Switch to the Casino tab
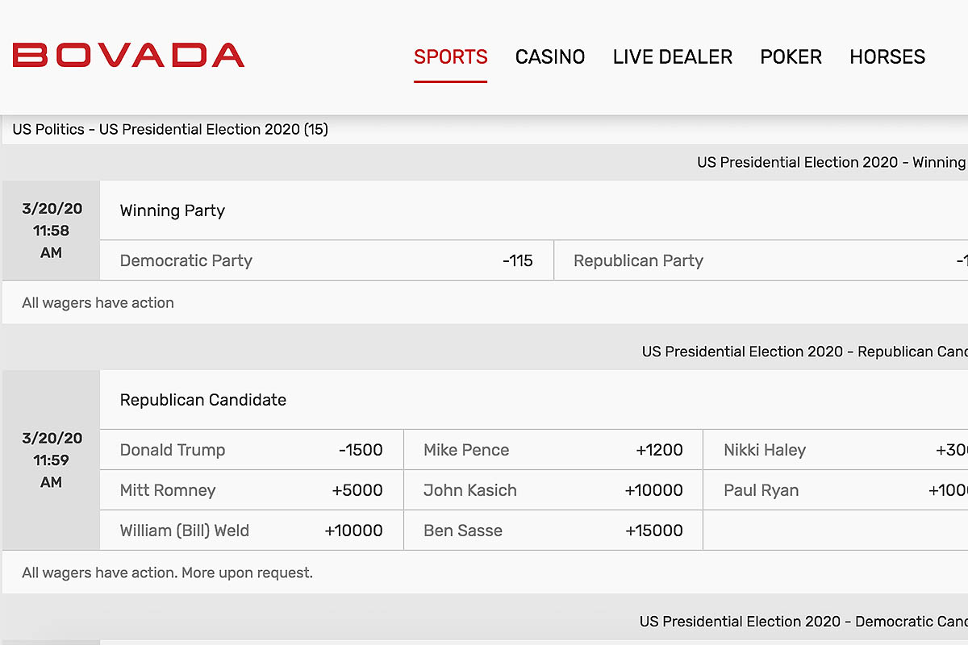Viewport: 968px width, 645px height. (x=550, y=57)
